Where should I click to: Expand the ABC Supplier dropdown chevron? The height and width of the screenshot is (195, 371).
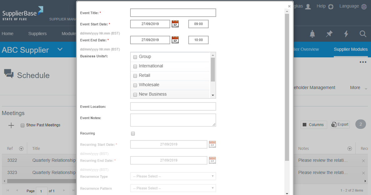60,50
